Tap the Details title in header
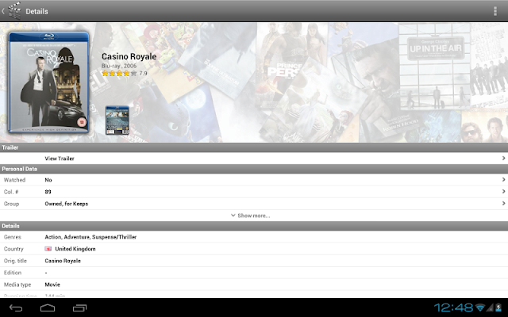The height and width of the screenshot is (317, 508). click(x=37, y=12)
